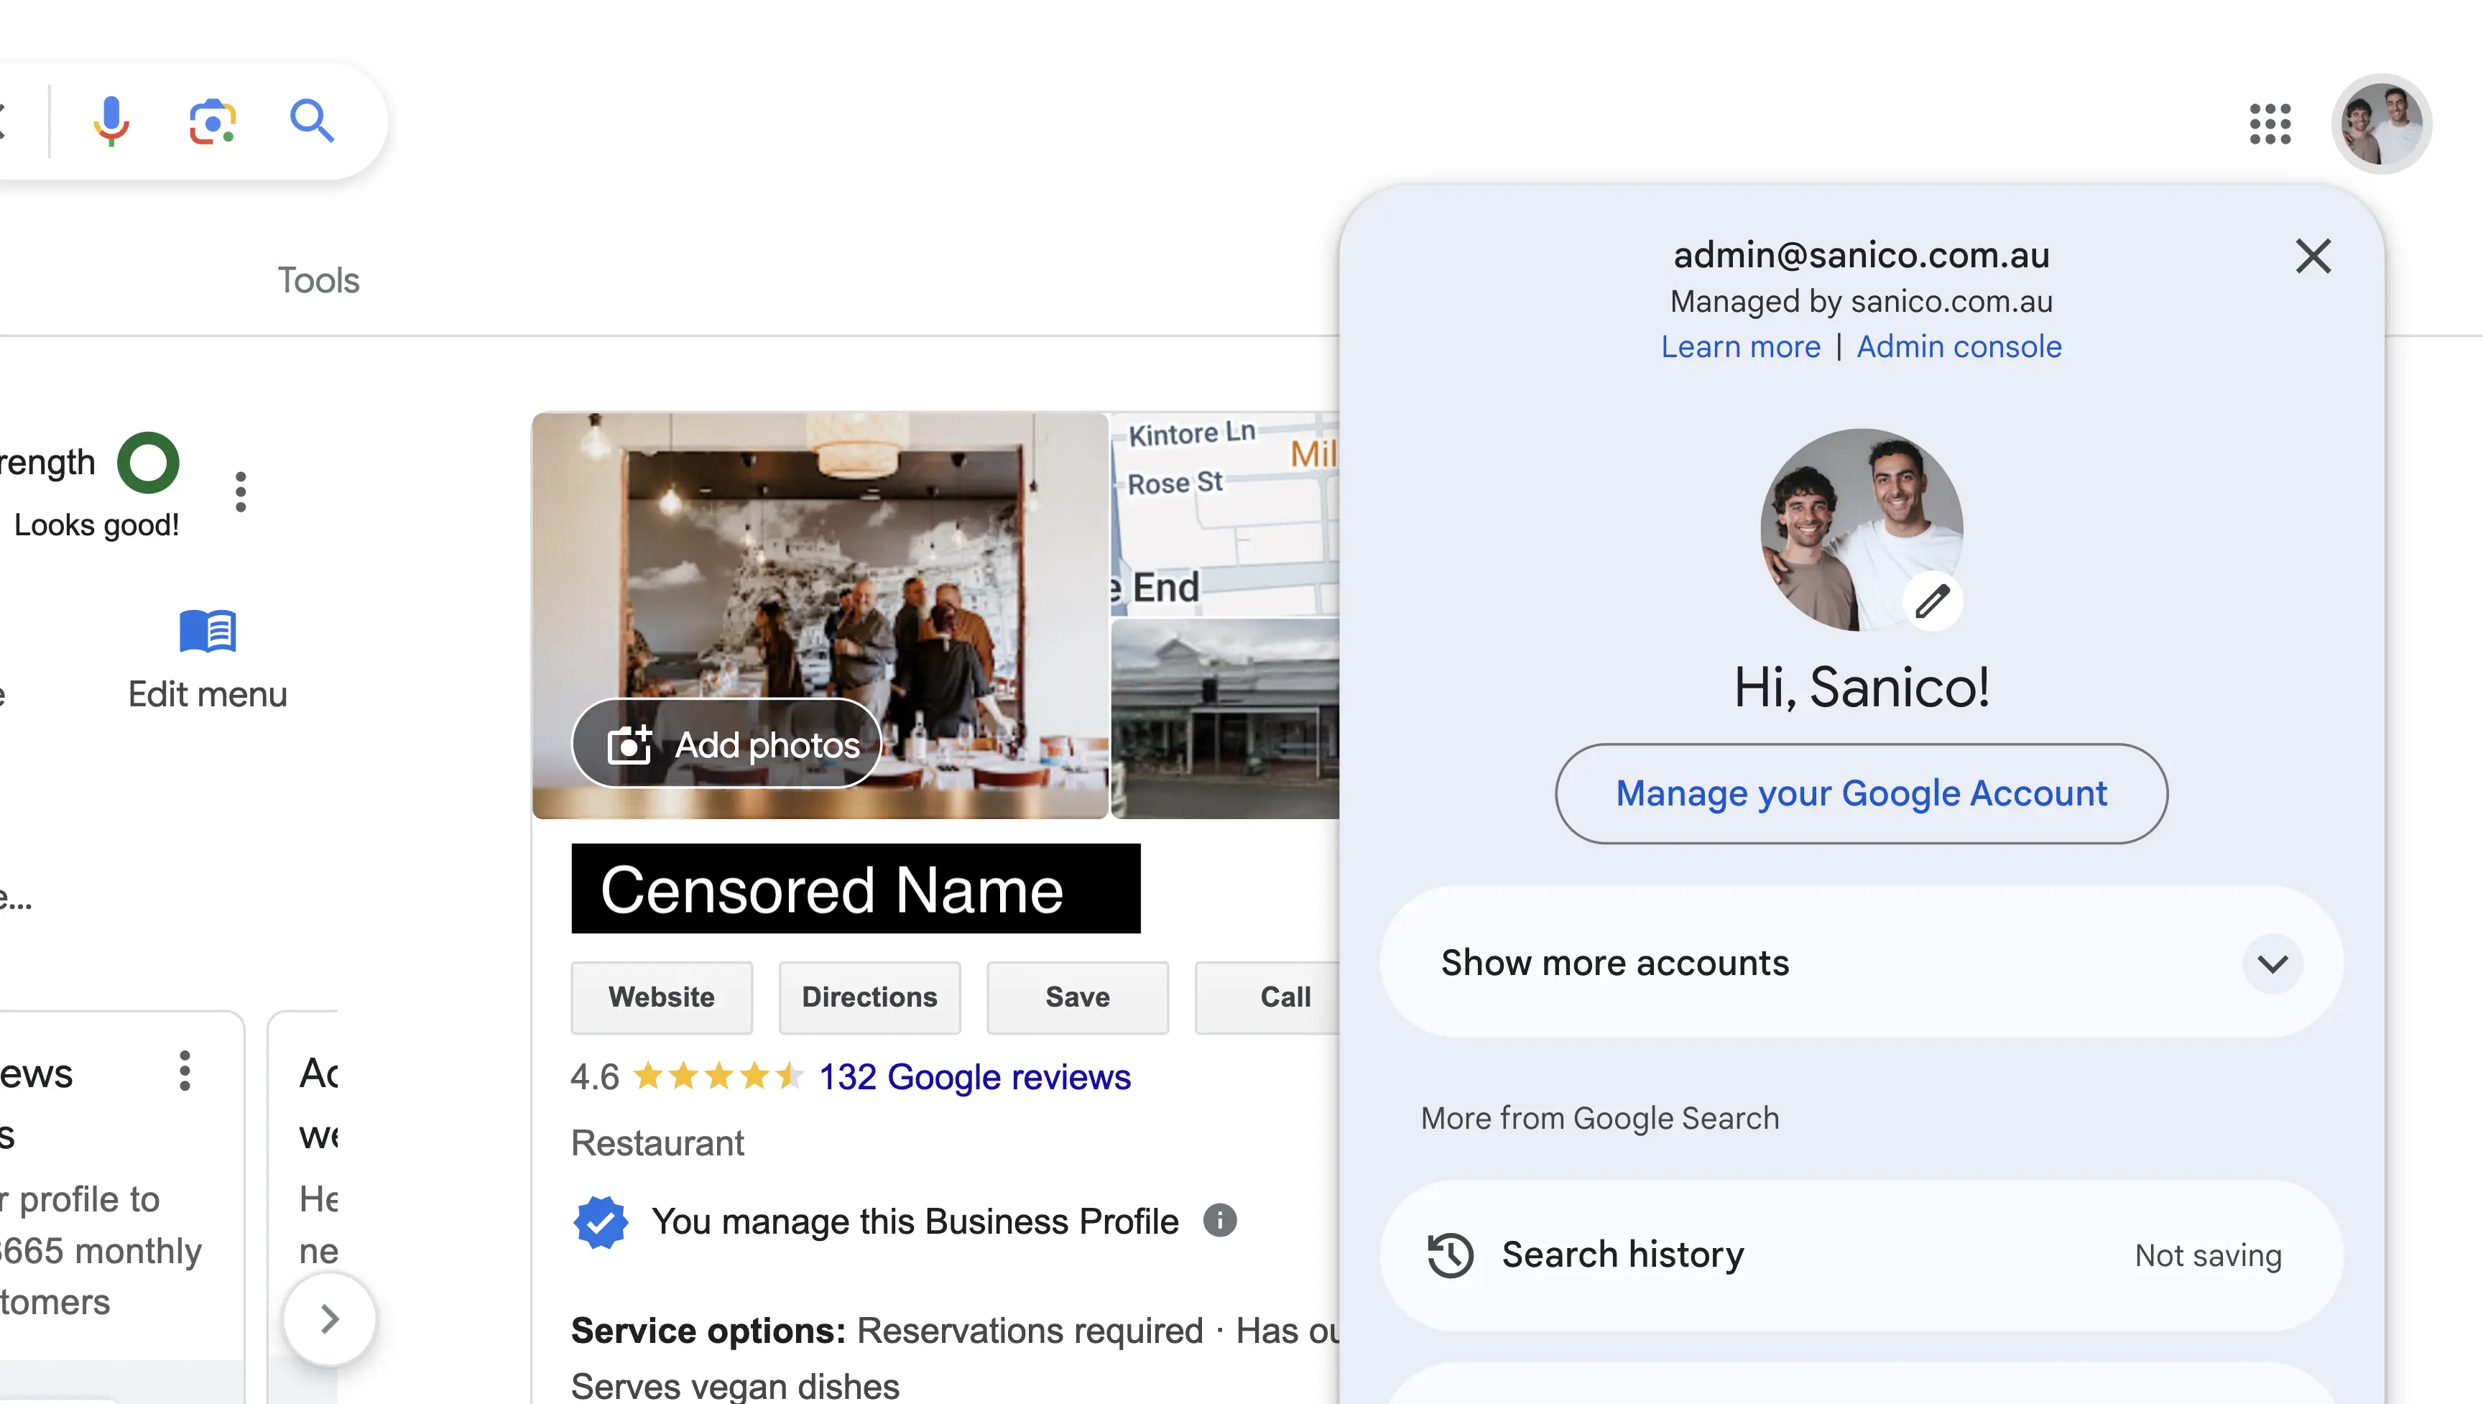Screen dimensions: 2483x1404
Task: Click the next arrow on cards carousel
Action: click(328, 1318)
